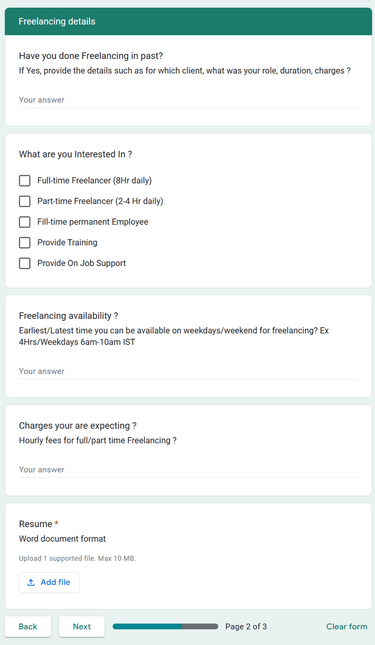
Task: Enable the Provide On Job Support option
Action: [x=24, y=263]
